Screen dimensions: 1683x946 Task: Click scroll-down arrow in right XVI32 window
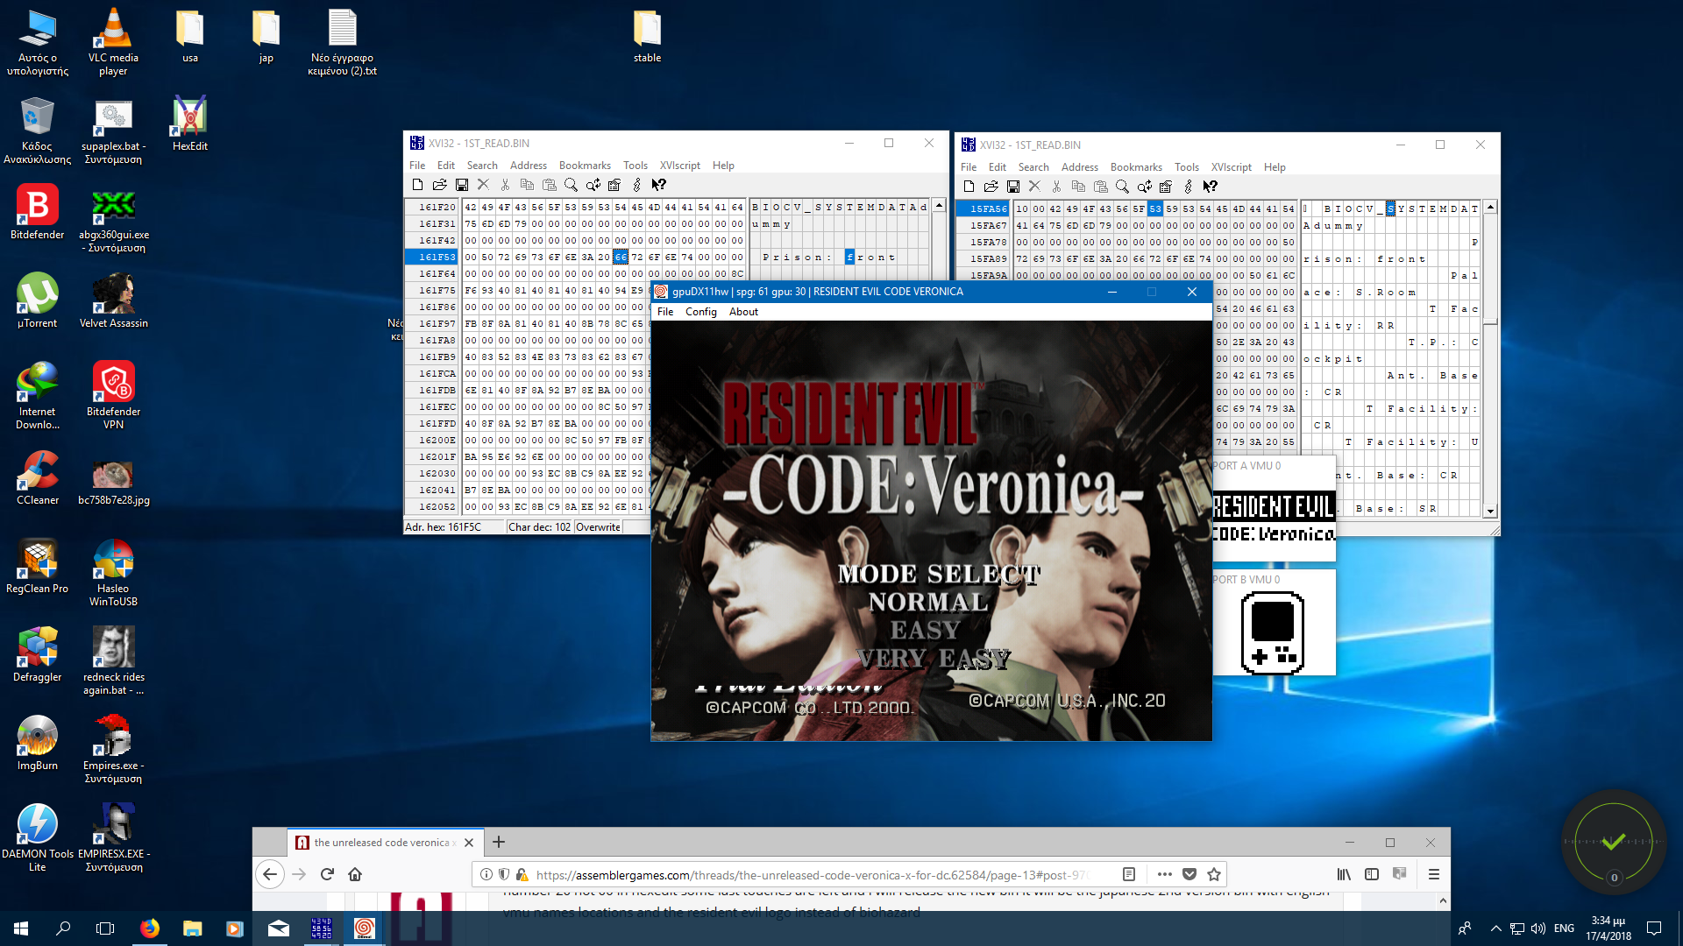(x=1490, y=511)
